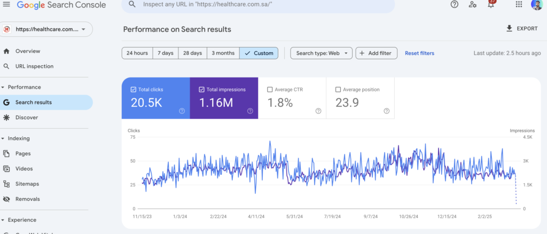Screen dimensions: 547x234
Task: Uncheck the Total clicks checkbox
Action: [x=133, y=90]
